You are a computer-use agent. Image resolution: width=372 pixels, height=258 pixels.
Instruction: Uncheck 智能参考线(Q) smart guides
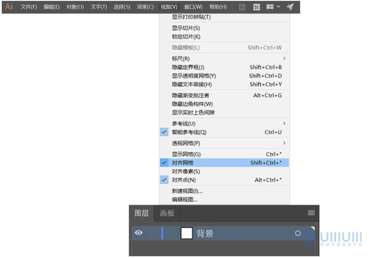[x=189, y=132]
